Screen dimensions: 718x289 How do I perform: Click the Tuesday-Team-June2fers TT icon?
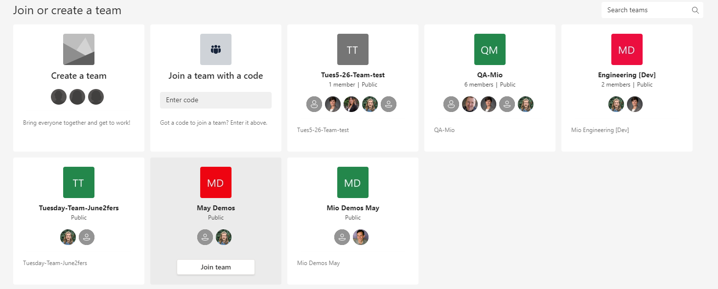pyautogui.click(x=78, y=182)
